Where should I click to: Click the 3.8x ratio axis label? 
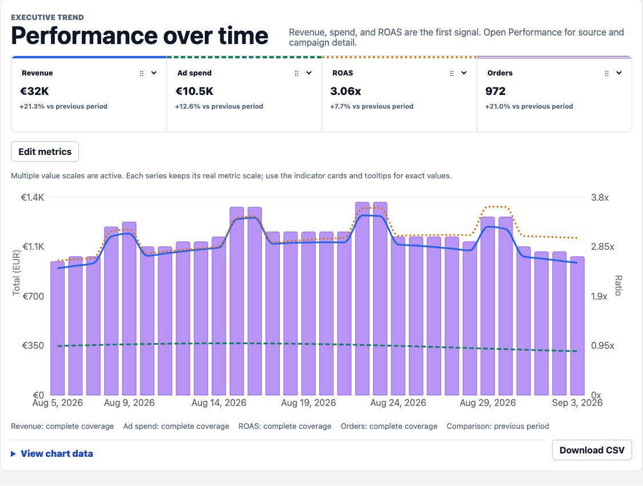click(x=600, y=197)
